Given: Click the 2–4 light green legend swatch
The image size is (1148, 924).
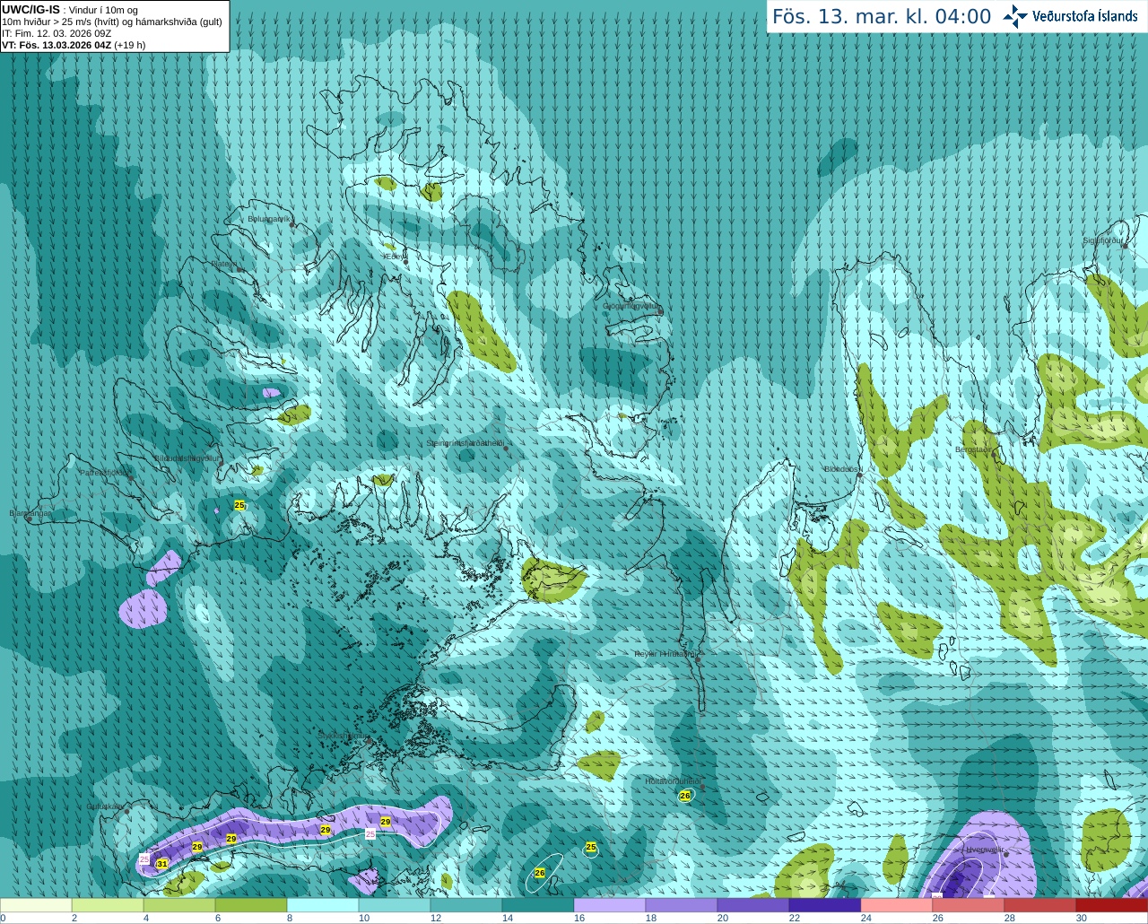Looking at the screenshot, I should [x=108, y=905].
